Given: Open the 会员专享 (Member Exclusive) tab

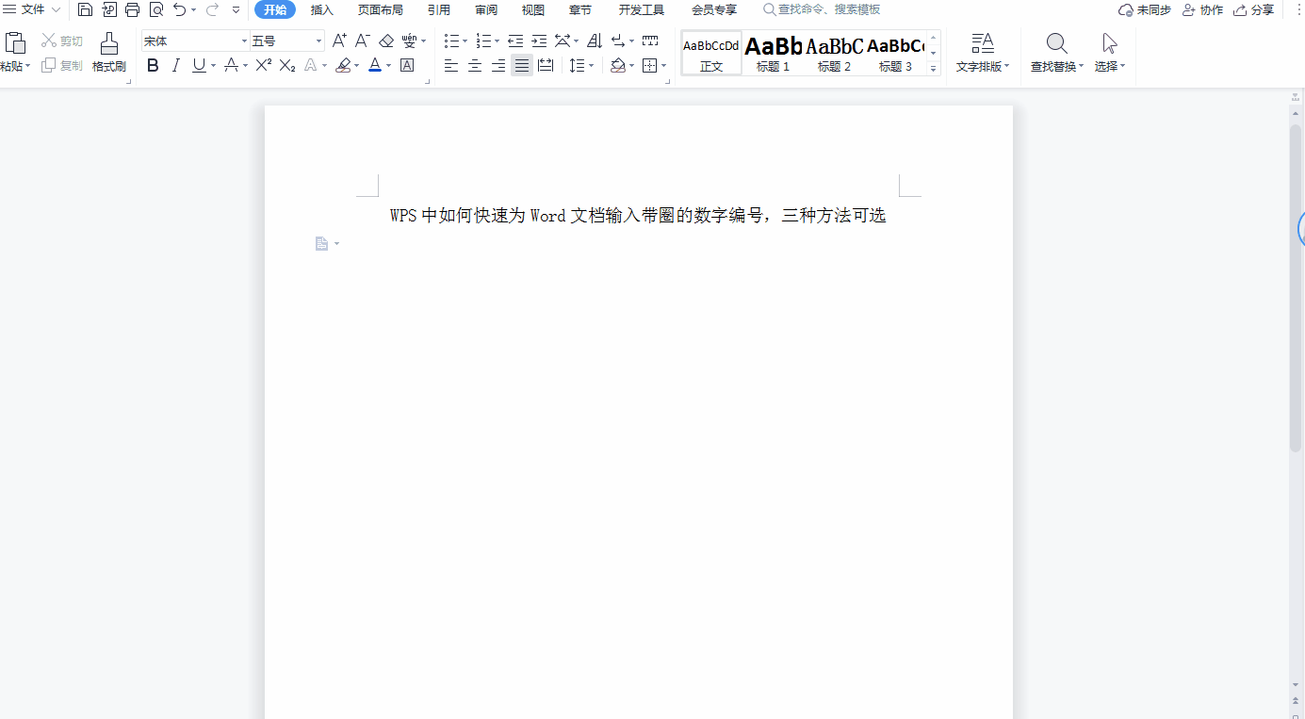Looking at the screenshot, I should [x=714, y=10].
